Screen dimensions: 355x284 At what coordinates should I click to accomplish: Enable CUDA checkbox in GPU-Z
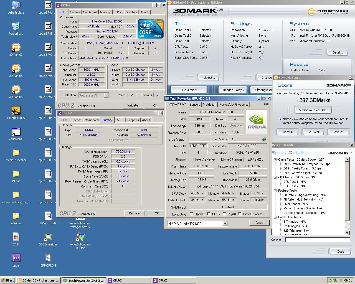(x=209, y=214)
